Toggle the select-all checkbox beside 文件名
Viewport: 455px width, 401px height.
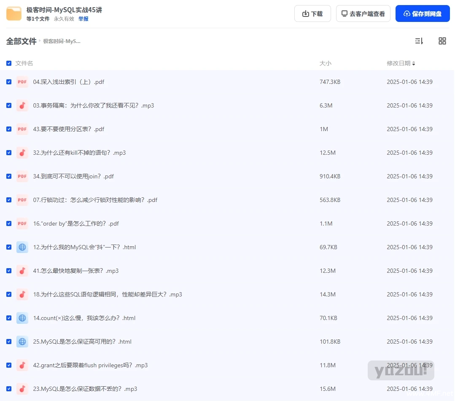pyautogui.click(x=9, y=63)
